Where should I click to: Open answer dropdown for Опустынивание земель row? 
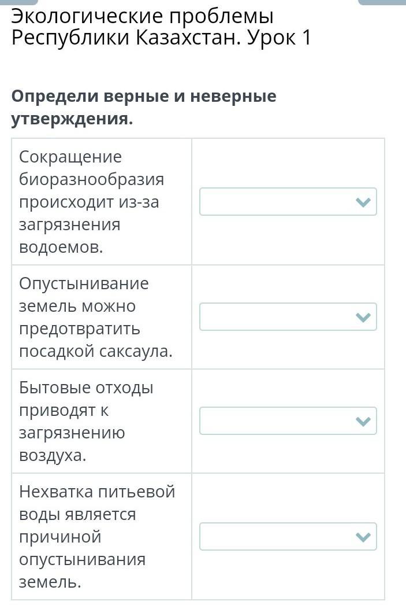click(x=288, y=317)
